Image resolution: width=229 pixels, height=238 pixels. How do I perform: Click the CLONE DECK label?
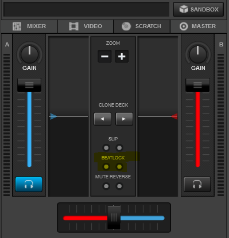pos(113,105)
